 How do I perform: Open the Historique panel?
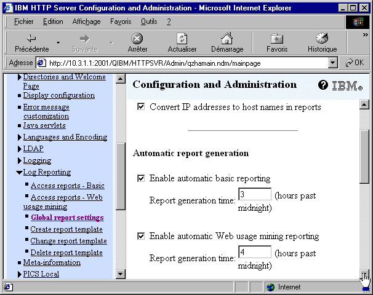click(x=322, y=43)
